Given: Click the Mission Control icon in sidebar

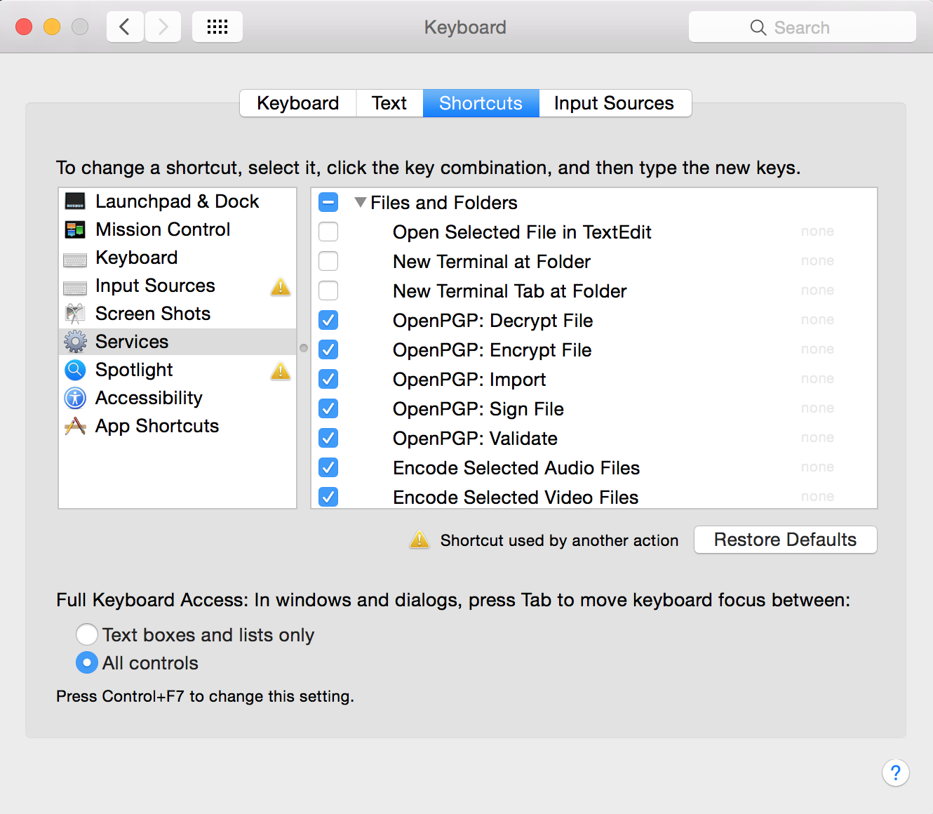Looking at the screenshot, I should click(75, 229).
